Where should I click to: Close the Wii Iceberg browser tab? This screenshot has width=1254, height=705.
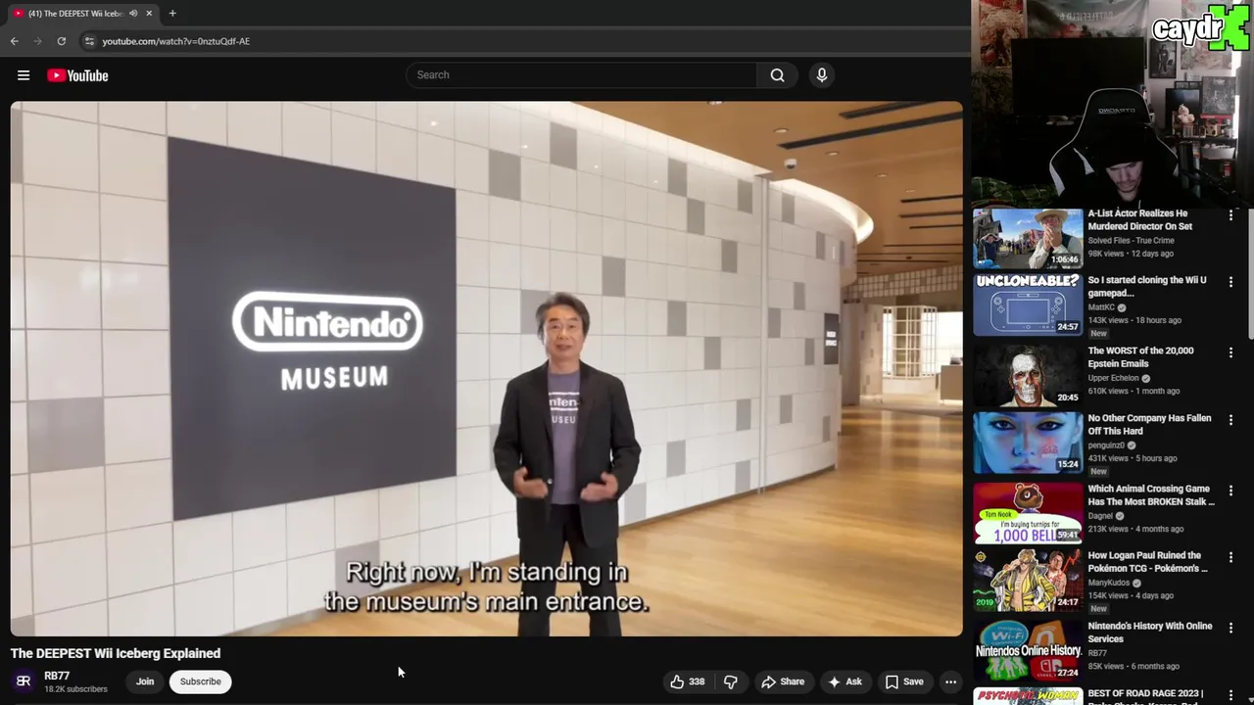pyautogui.click(x=149, y=14)
